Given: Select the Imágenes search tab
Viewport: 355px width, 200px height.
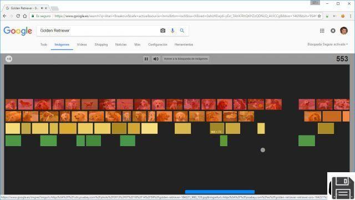Looking at the screenshot, I should pyautogui.click(x=62, y=44).
